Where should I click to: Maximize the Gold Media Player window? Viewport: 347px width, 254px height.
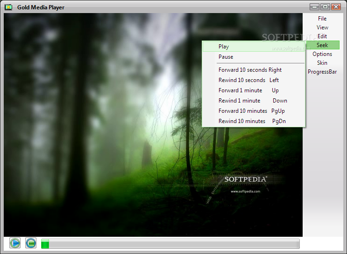[325, 7]
